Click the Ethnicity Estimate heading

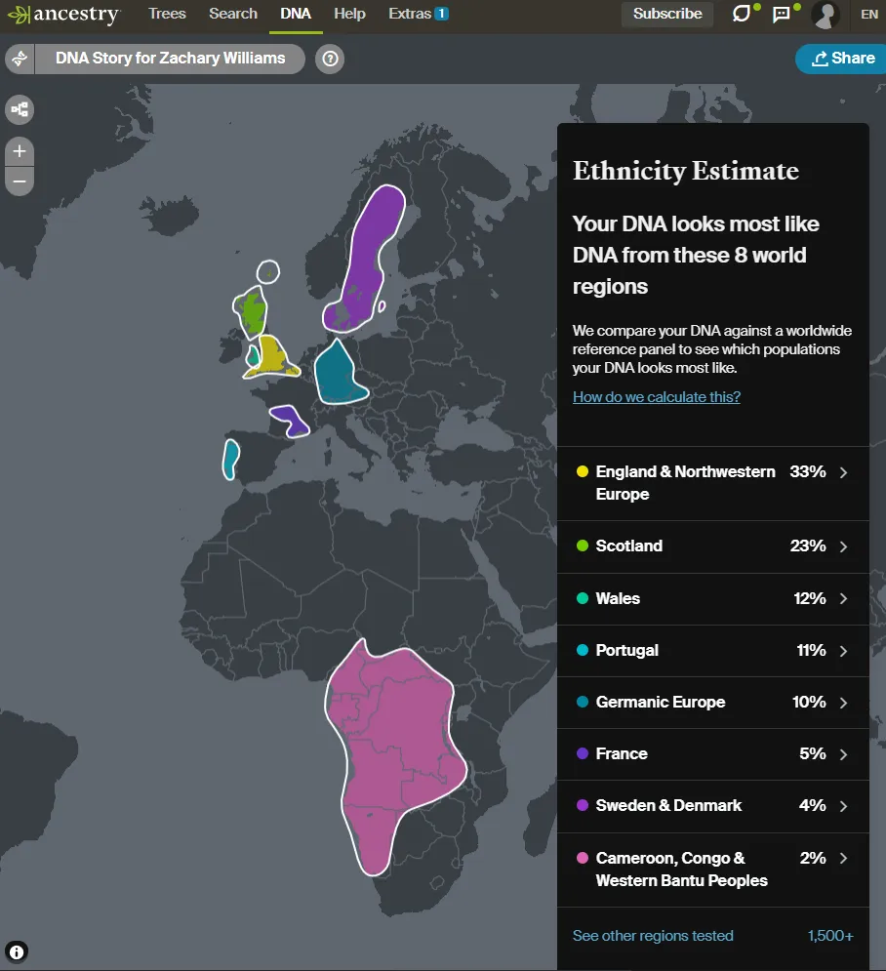point(686,171)
